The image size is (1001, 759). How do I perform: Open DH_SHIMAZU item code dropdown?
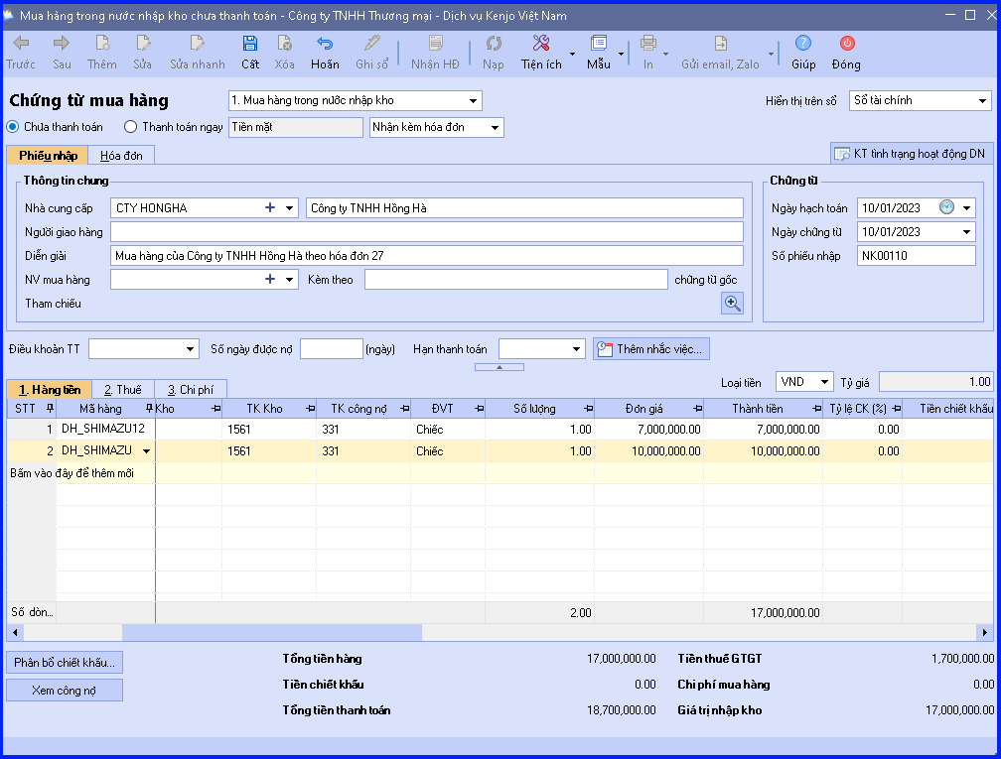point(146,450)
